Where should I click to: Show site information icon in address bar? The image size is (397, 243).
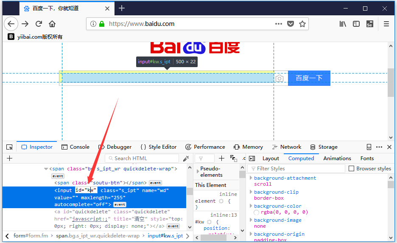(93, 24)
